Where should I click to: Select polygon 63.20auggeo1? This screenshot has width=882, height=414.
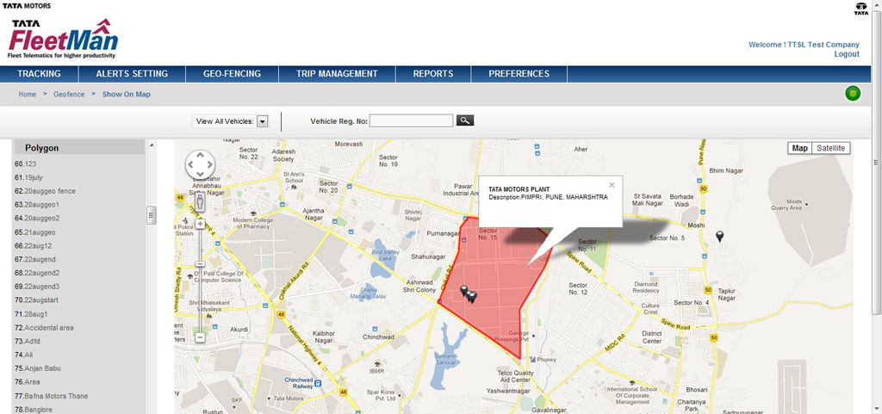coord(36,205)
